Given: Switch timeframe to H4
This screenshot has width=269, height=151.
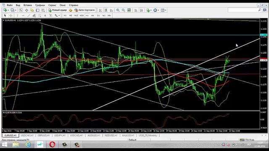Looking at the screenshot, I should click(x=92, y=16).
